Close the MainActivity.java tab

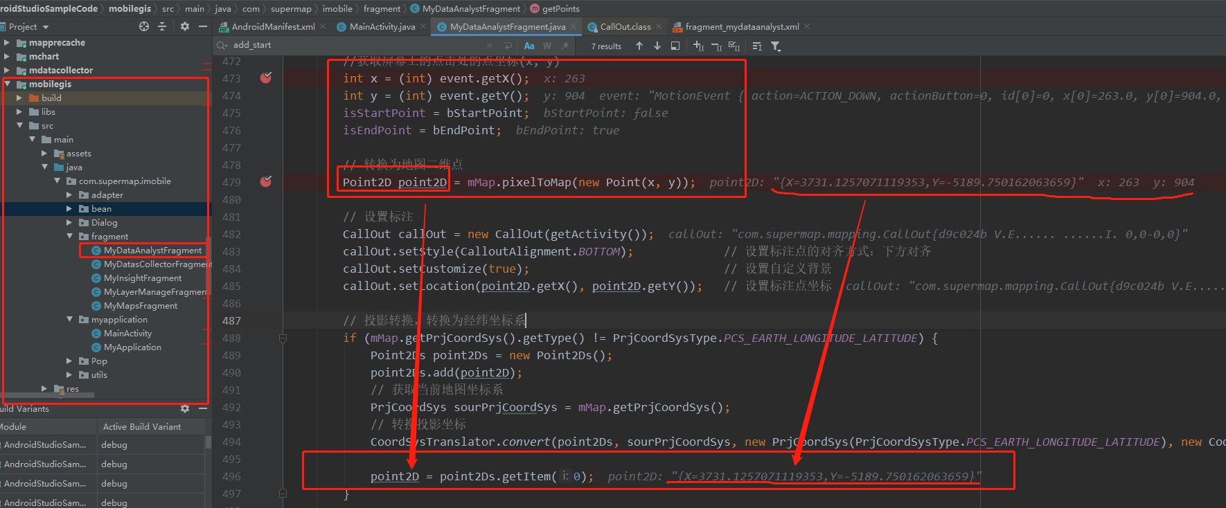[423, 27]
